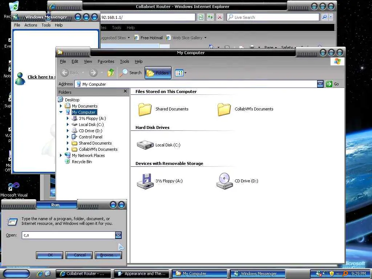Image resolution: width=372 pixels, height=279 pixels.
Task: Expand Shared Documents tree node
Action: tap(68, 143)
